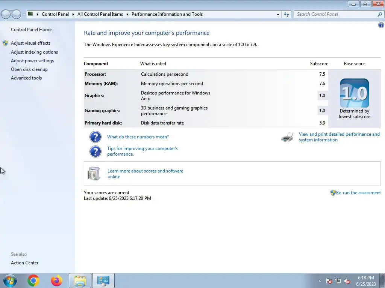The width and height of the screenshot is (385, 288).
Task: Launch Firefox from the taskbar
Action: coord(56,280)
